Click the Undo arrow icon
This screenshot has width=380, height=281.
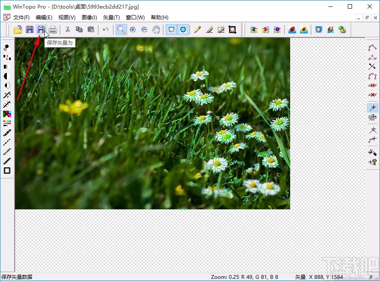pos(106,30)
